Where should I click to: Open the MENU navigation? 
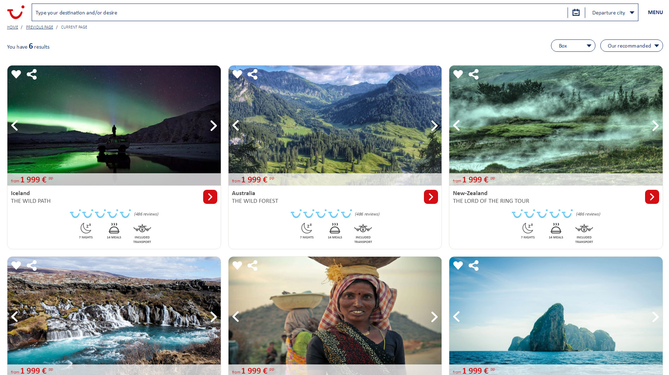pos(655,12)
